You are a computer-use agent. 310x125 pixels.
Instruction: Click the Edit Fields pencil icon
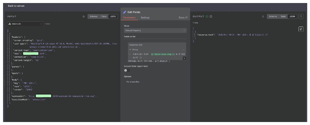pos(124,12)
